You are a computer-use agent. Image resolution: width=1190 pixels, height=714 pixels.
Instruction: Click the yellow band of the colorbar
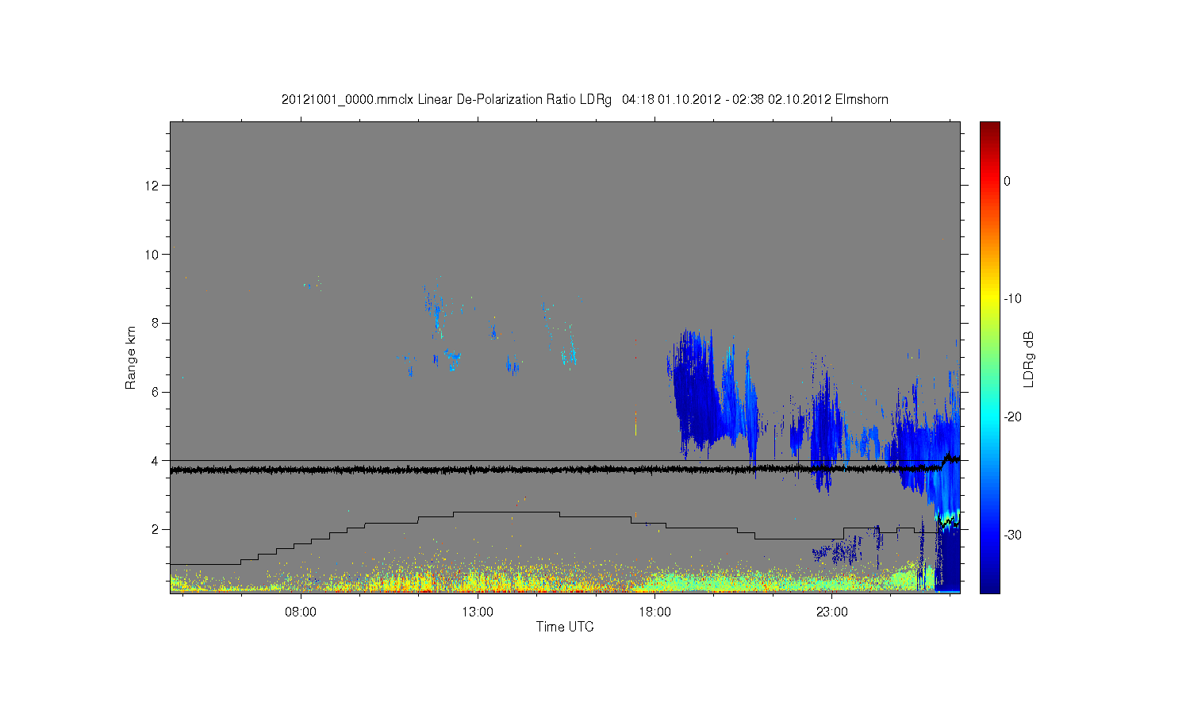click(x=990, y=297)
